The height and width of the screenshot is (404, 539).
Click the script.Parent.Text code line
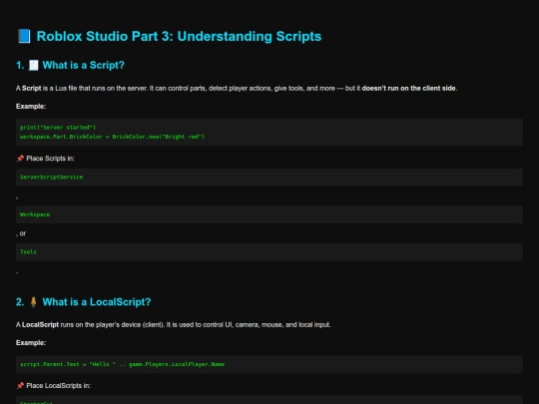[x=122, y=364]
